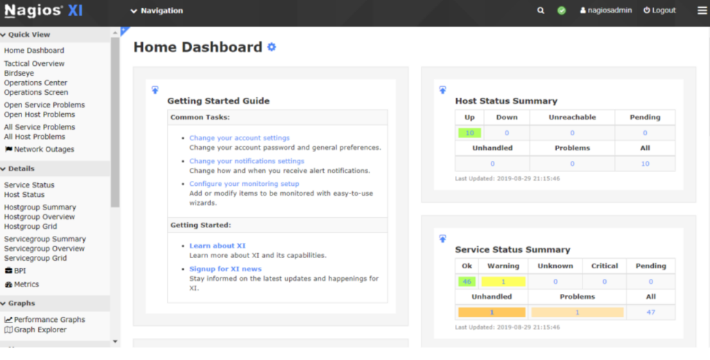Open Servicegroup Overview

pyautogui.click(x=44, y=248)
